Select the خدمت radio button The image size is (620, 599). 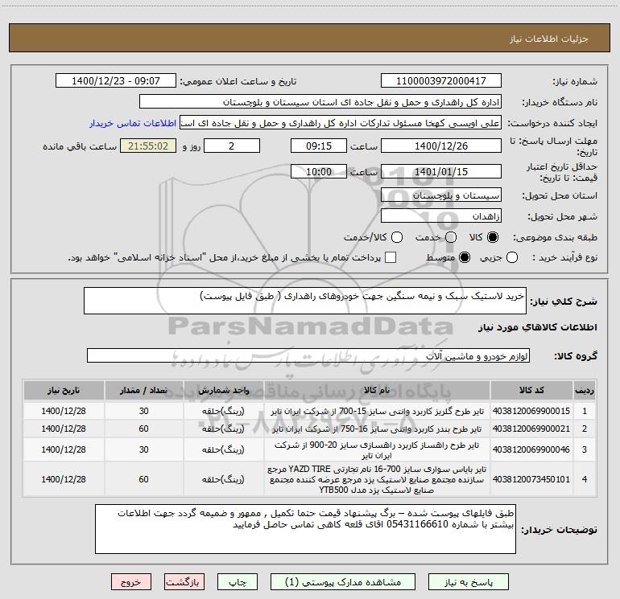(x=451, y=237)
